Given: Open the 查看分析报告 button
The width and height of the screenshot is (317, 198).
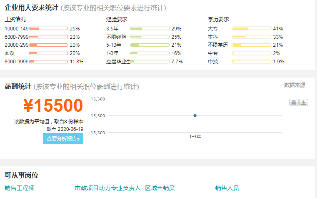Looking at the screenshot, I should coord(63,139).
